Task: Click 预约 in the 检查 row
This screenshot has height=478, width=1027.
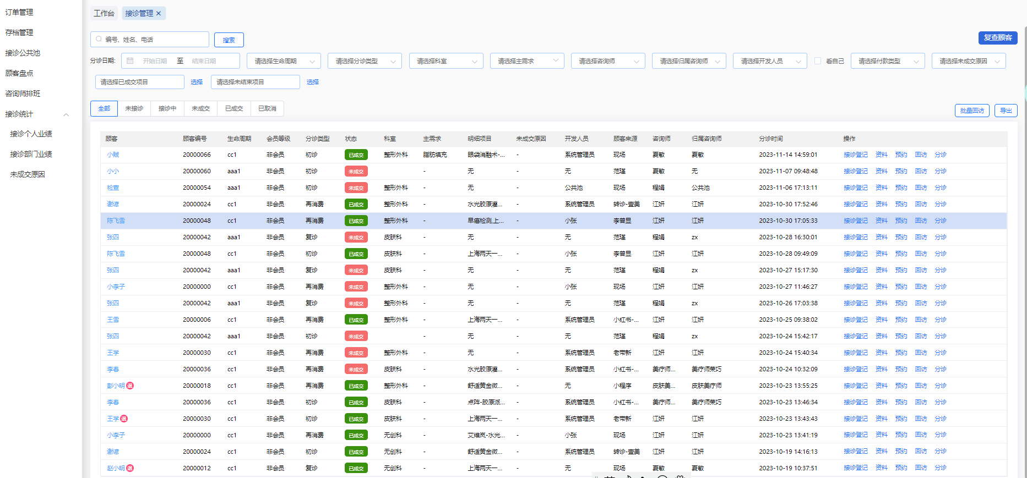Action: (x=901, y=188)
